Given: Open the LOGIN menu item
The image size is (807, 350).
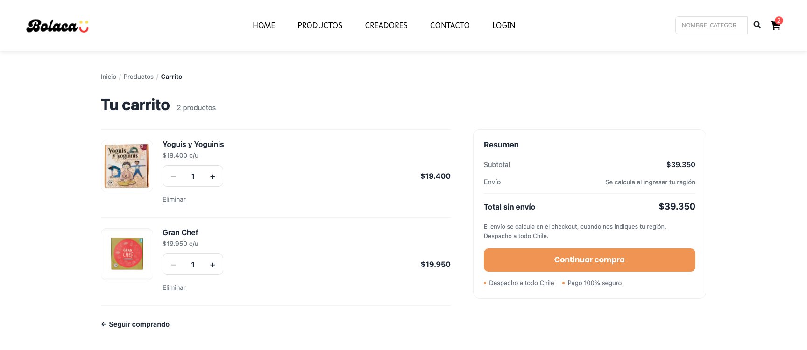Looking at the screenshot, I should coord(503,25).
